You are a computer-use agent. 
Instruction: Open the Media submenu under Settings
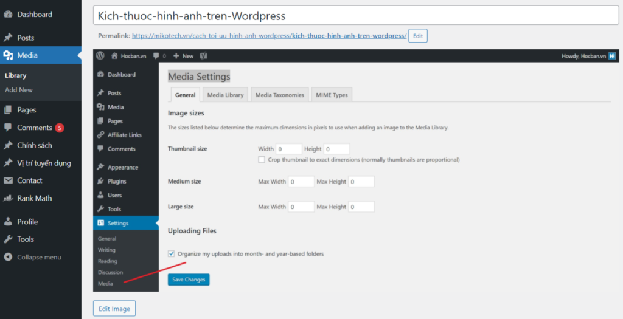click(105, 283)
